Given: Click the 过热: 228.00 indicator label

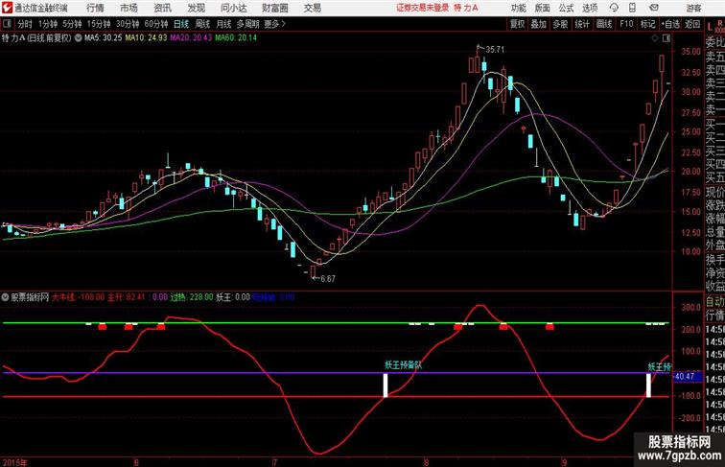Looking at the screenshot, I should 192,297.
